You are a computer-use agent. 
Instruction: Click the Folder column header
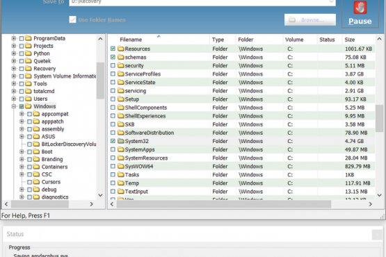click(x=246, y=40)
